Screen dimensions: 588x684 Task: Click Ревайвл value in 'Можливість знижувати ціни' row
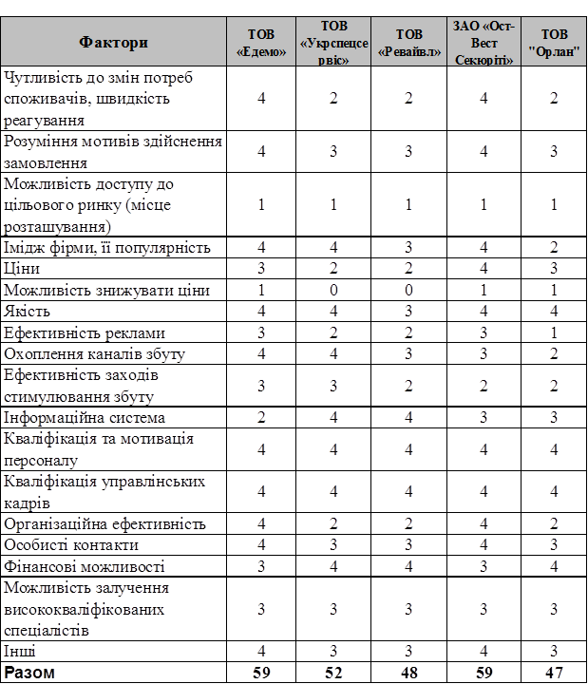pos(408,290)
